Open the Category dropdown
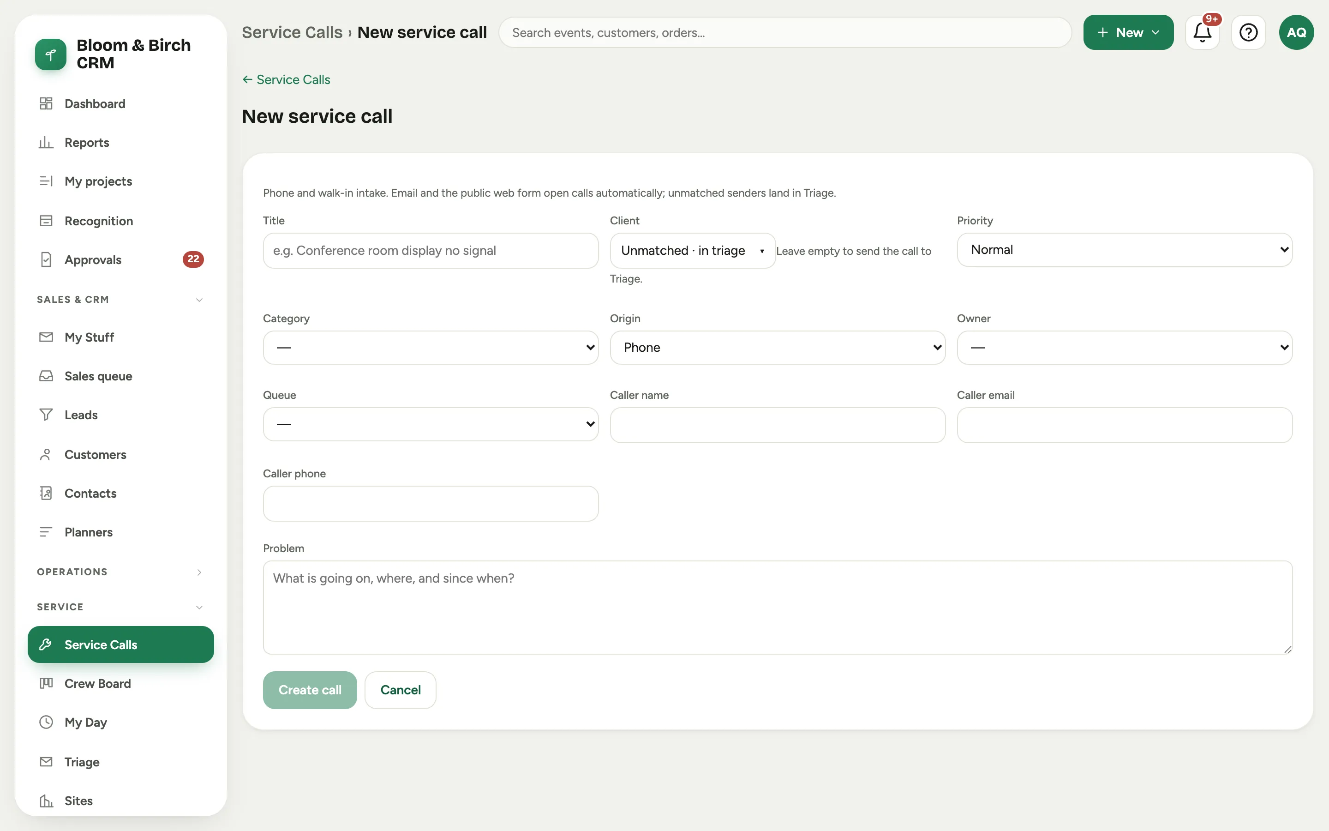 (x=431, y=347)
